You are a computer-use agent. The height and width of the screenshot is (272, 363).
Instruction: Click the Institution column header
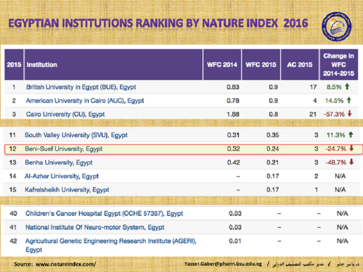coord(113,64)
